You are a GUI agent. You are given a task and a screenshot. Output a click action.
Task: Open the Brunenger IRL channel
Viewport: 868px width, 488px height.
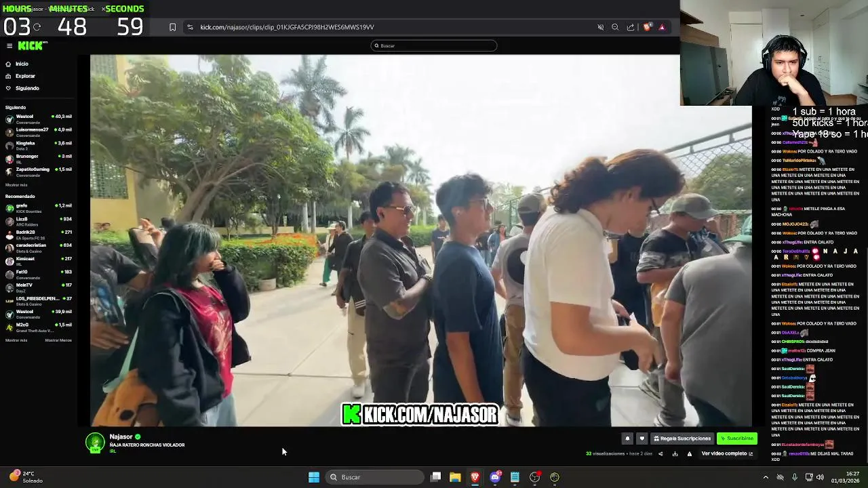pos(39,159)
